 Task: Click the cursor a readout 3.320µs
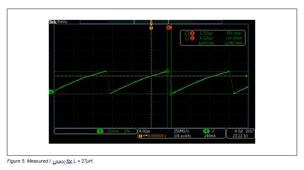coord(206,33)
